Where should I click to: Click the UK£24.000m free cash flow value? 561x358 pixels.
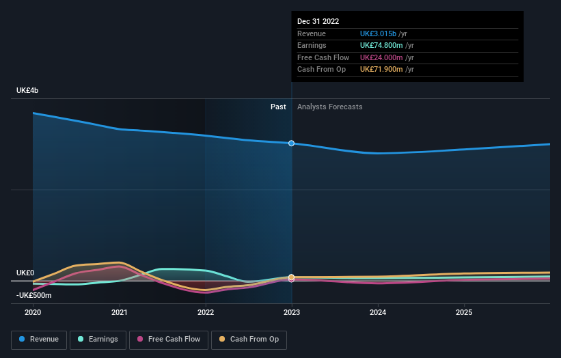[x=381, y=57]
